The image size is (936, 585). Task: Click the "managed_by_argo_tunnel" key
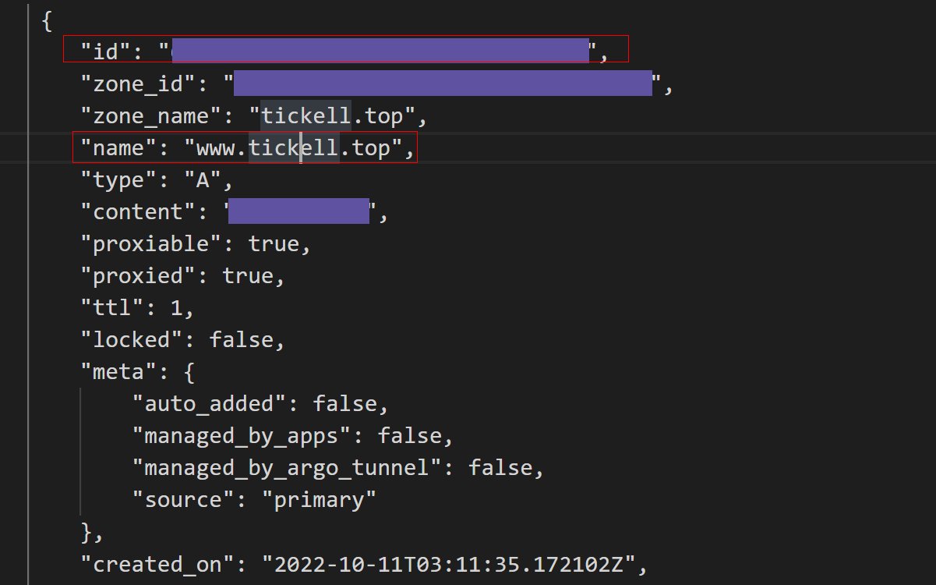[286, 468]
